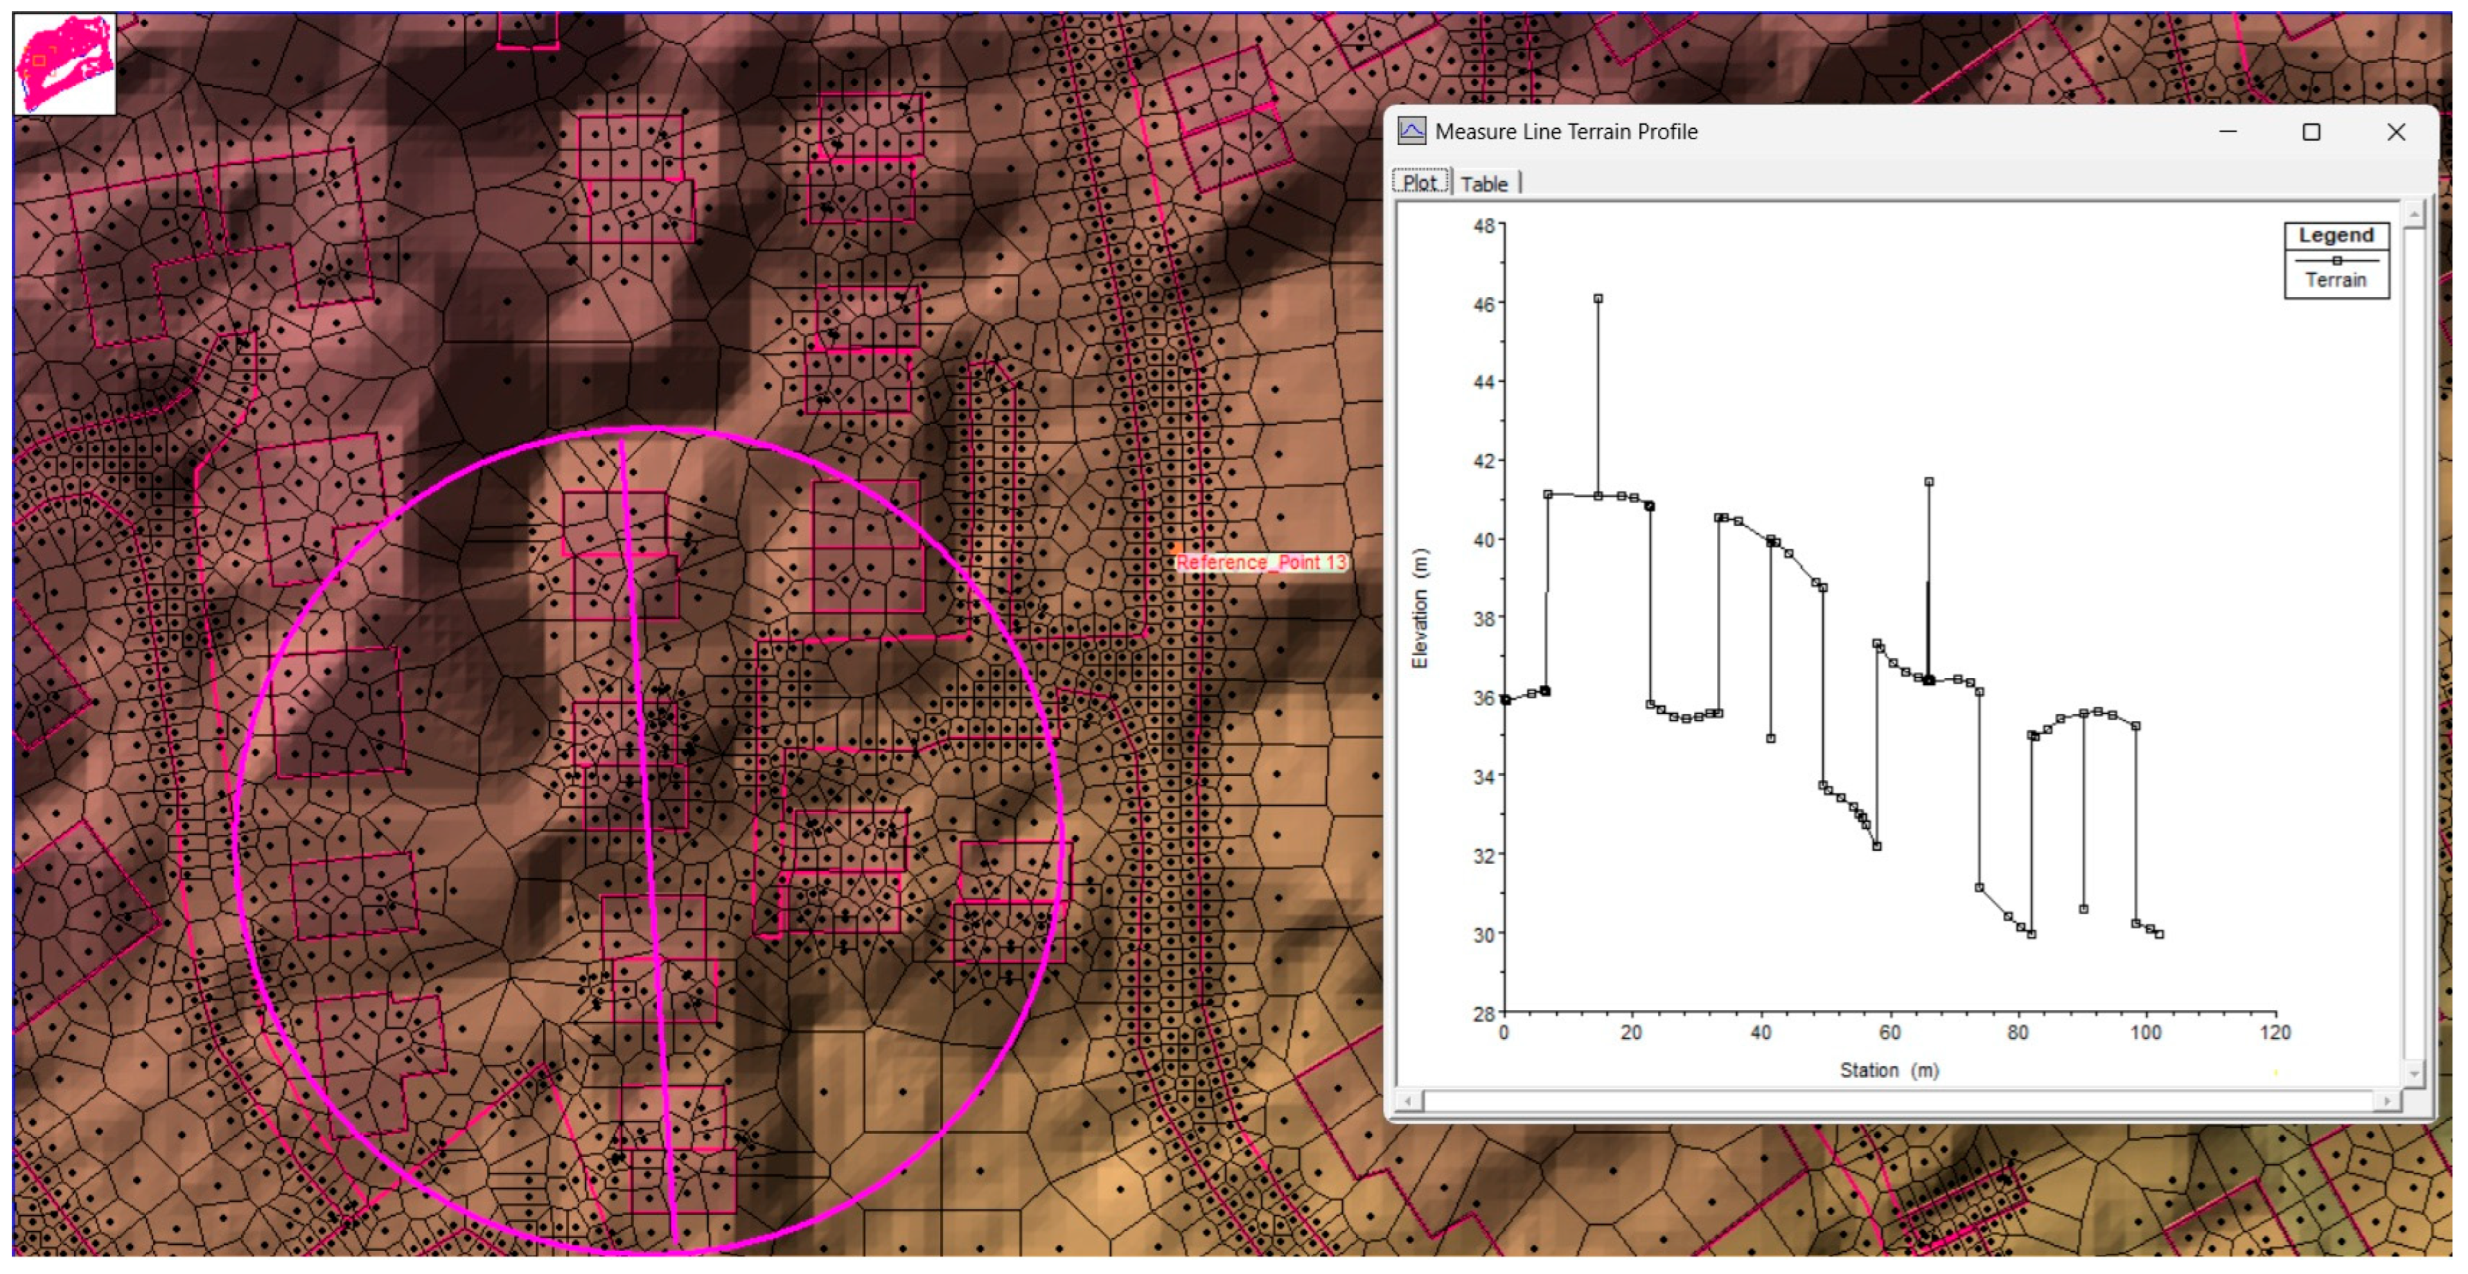Click the Legend box header in plot
This screenshot has width=2468, height=1274.
pyautogui.click(x=2336, y=236)
